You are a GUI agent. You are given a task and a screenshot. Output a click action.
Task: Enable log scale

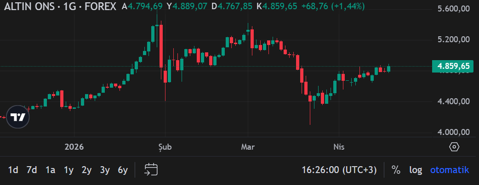pos(416,170)
